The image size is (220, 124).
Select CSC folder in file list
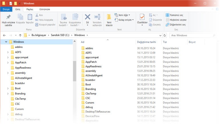(x=88, y=98)
